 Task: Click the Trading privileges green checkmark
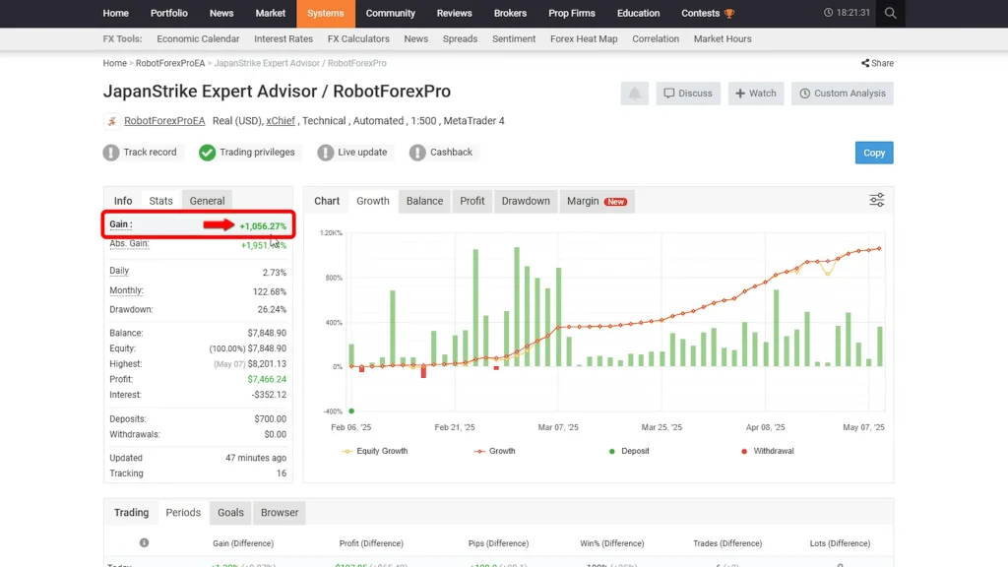pos(207,153)
